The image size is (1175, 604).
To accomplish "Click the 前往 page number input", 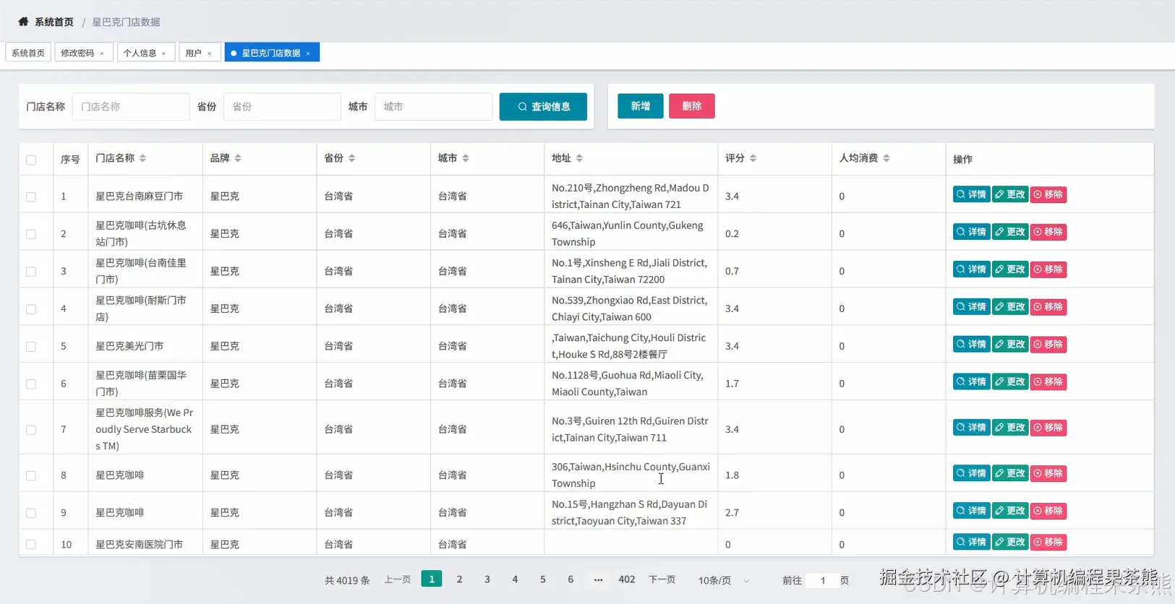I will (822, 580).
